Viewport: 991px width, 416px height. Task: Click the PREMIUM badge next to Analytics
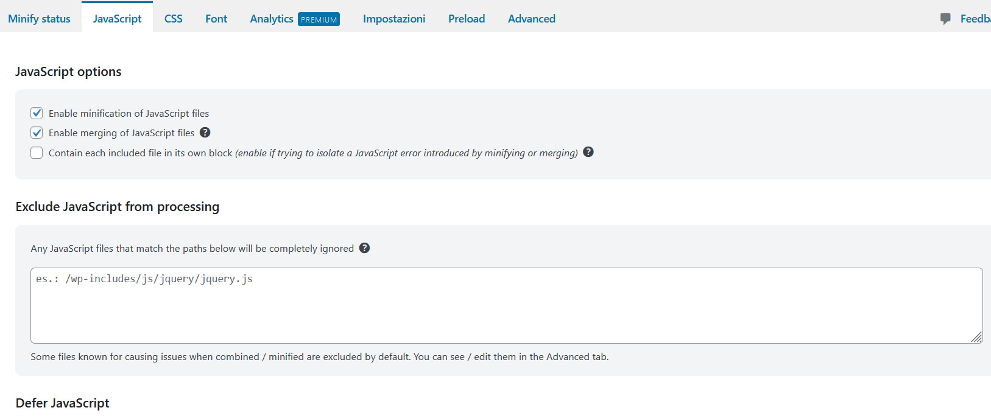(319, 19)
